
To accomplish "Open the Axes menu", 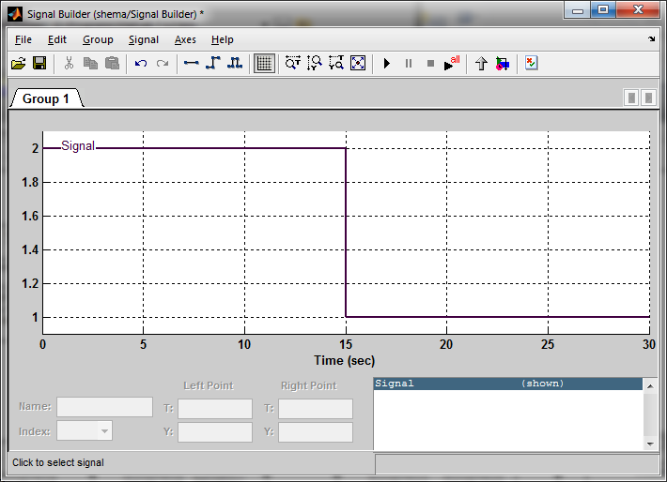I will pos(185,39).
